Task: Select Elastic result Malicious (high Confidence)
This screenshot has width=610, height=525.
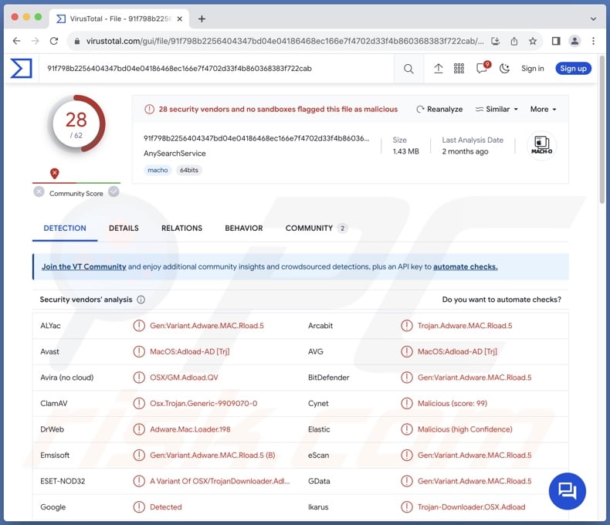Action: [x=465, y=429]
